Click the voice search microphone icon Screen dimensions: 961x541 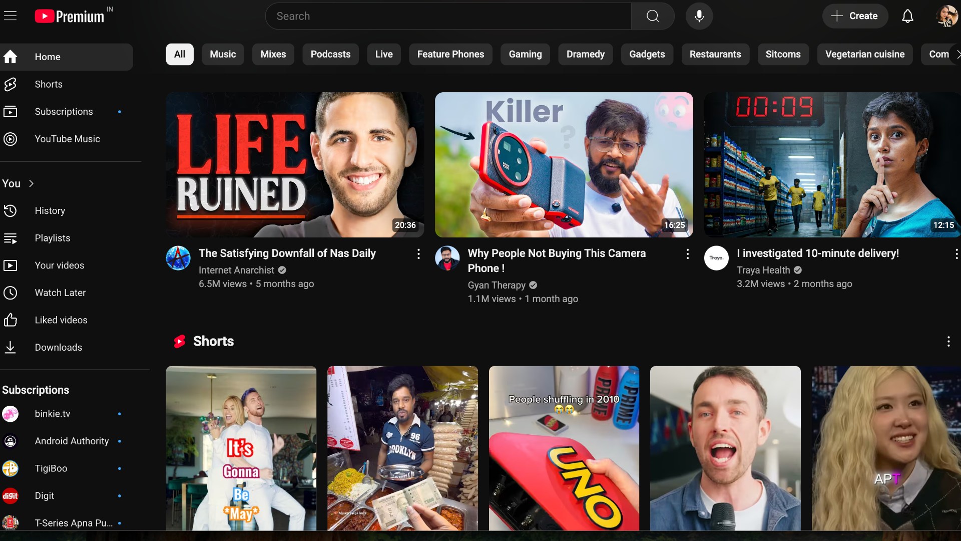(699, 16)
